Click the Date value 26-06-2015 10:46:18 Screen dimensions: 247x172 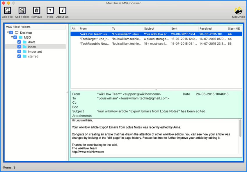(212, 94)
